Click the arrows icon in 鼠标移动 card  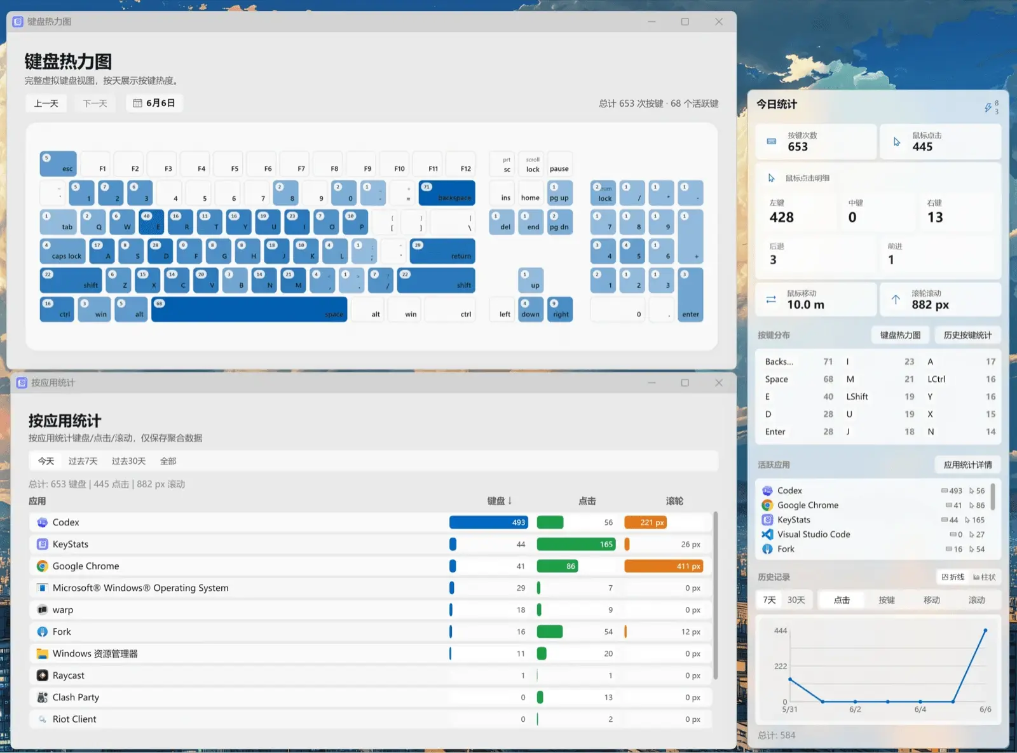[x=771, y=299]
